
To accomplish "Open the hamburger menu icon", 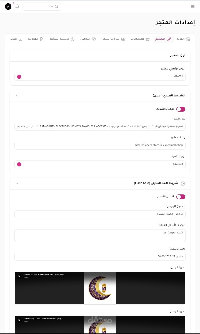I will [192, 6].
